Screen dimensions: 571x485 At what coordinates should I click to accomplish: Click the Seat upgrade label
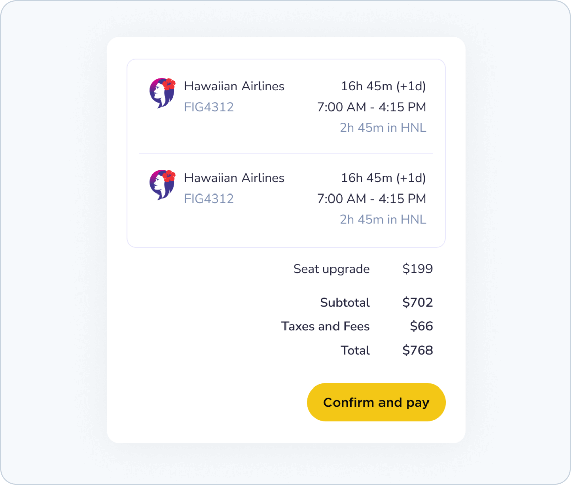[331, 269]
